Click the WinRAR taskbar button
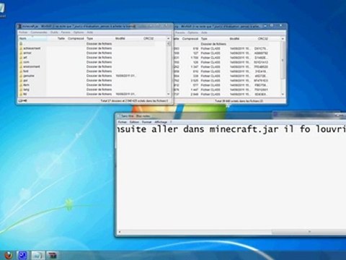The image size is (346, 260). point(52,255)
